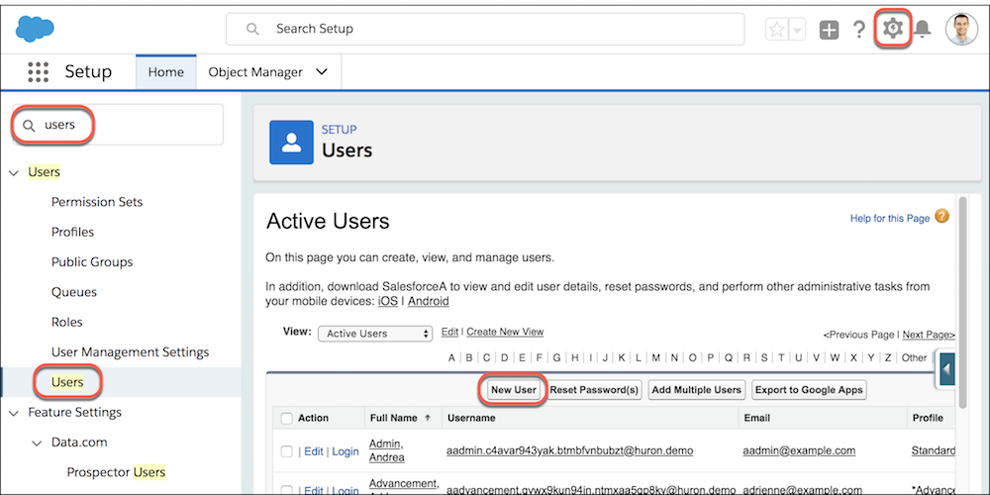Switch to the Home tab

165,72
